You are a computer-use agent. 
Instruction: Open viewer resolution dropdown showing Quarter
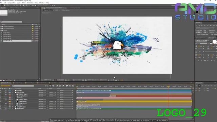point(77,80)
